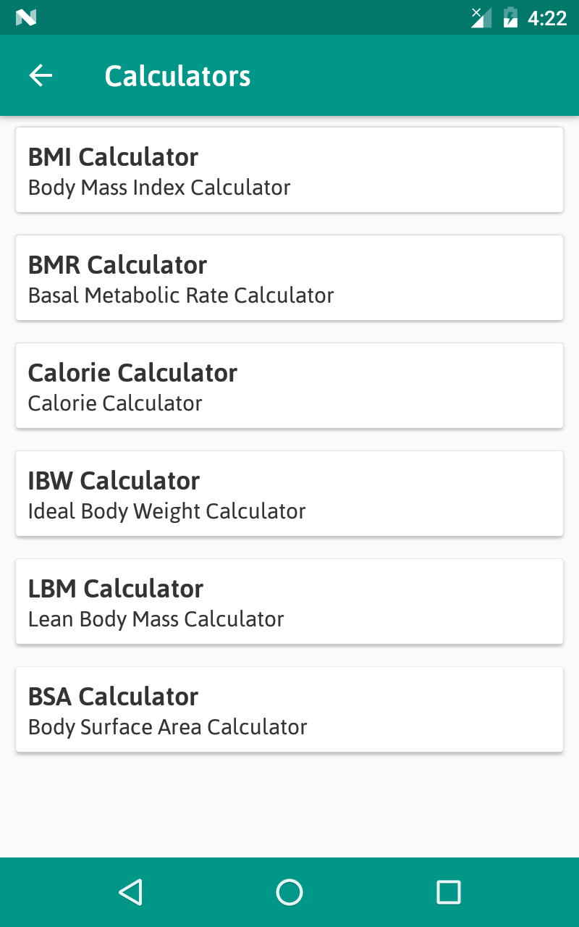Image resolution: width=579 pixels, height=927 pixels.
Task: Click the Lean Body Mass Calculator text
Action: 156,619
